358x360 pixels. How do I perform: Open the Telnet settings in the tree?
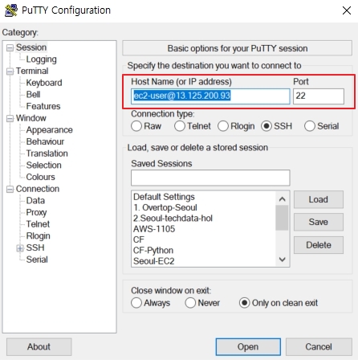[38, 224]
